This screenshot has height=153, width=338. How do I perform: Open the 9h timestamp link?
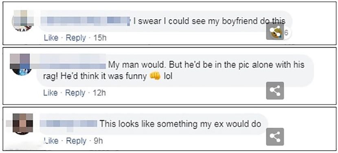pyautogui.click(x=99, y=141)
